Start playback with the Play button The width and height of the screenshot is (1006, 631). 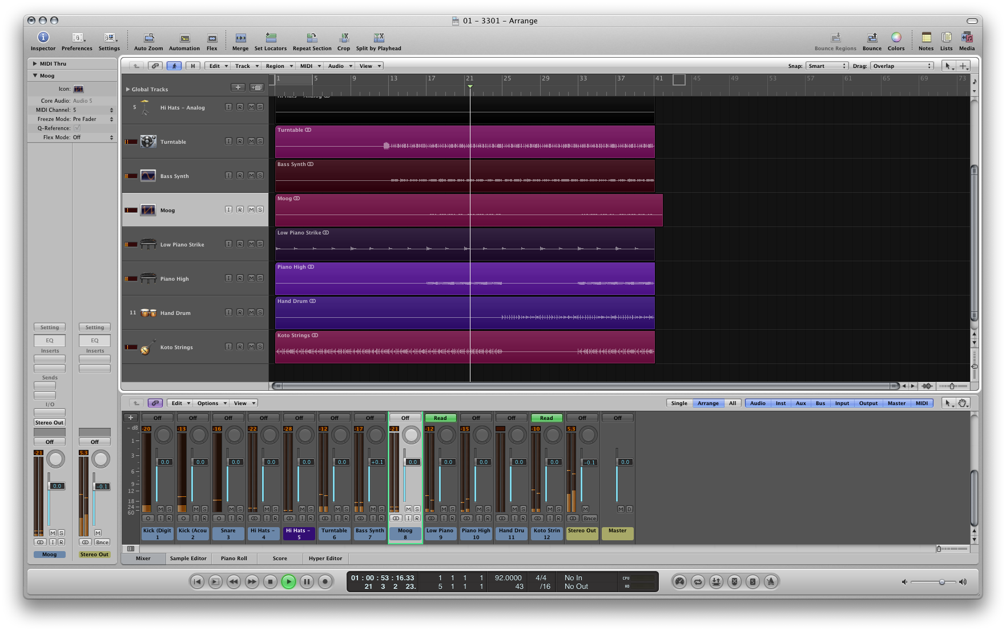tap(288, 581)
